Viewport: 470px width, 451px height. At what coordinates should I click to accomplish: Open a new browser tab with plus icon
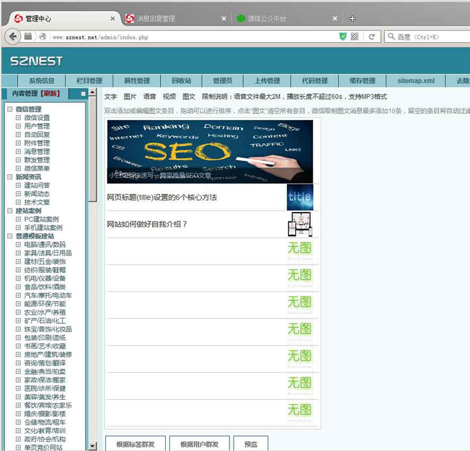352,18
